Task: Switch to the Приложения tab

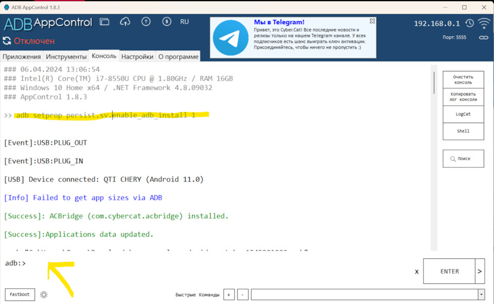Action: [22, 56]
